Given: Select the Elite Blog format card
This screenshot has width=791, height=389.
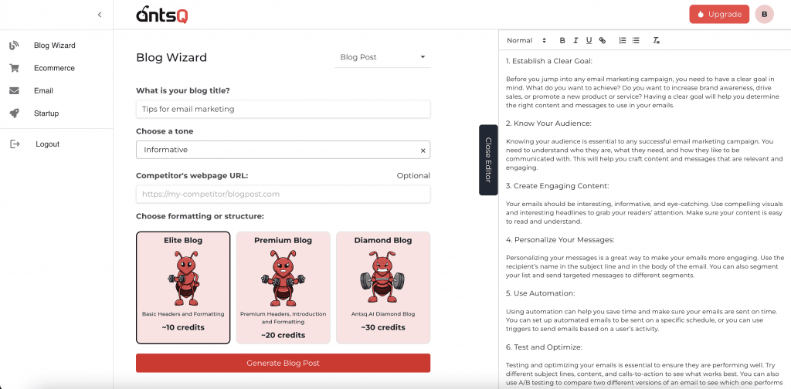Looking at the screenshot, I should click(x=183, y=287).
